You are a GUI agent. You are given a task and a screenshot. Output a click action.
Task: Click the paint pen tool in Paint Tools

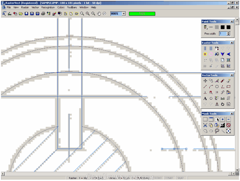pyautogui.click(x=206, y=27)
